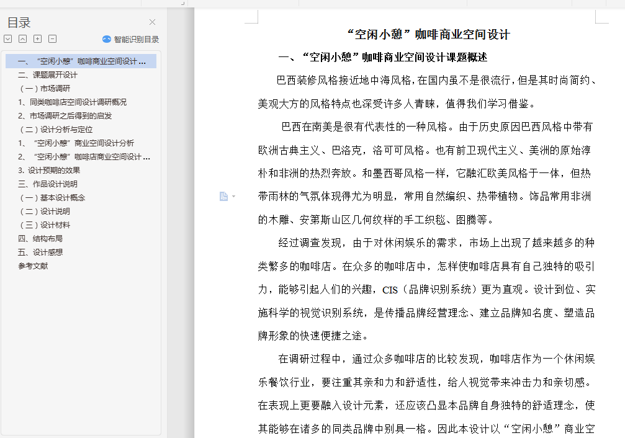Click the line starting 的木雕、安第斯山区
This screenshot has width=625, height=438.
(x=376, y=220)
